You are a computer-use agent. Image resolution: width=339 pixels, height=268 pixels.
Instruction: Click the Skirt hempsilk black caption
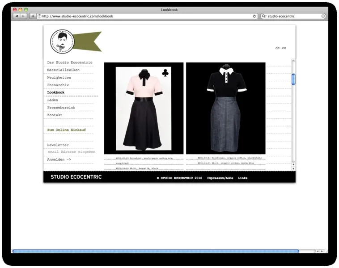click(137, 168)
